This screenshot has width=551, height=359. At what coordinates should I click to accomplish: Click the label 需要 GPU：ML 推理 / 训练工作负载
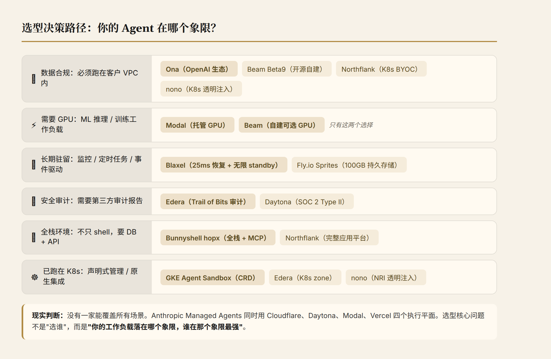click(89, 124)
